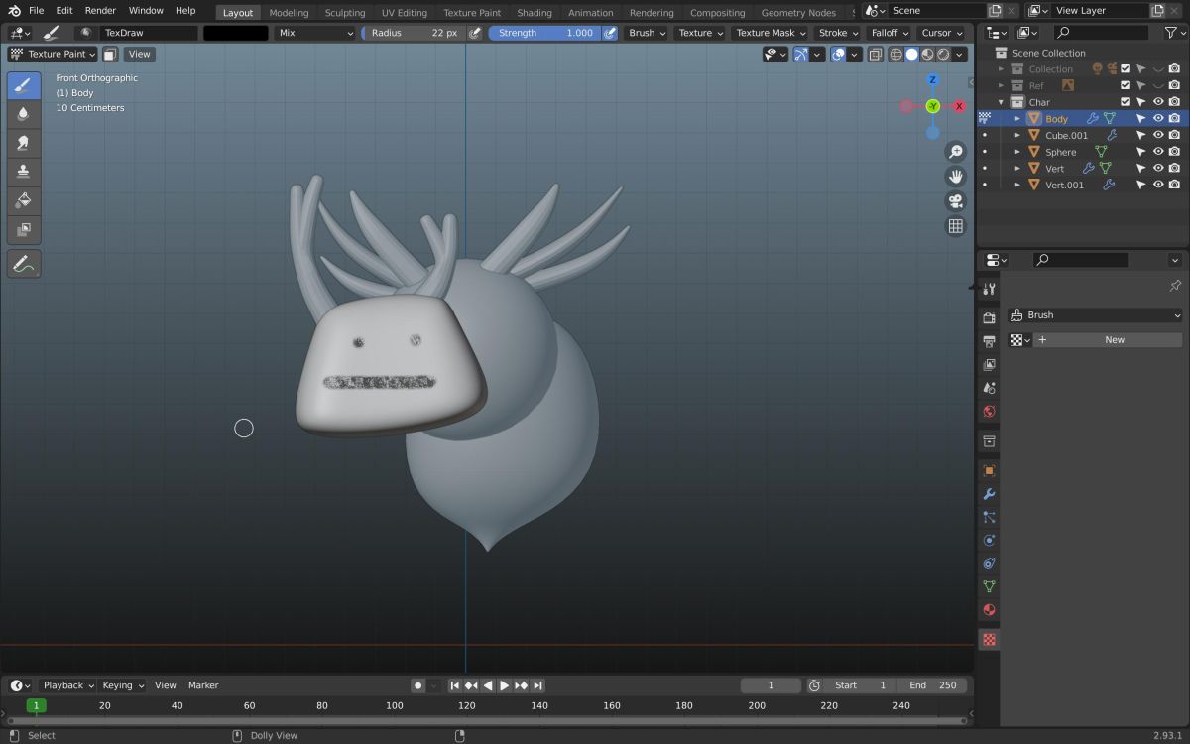Open Modifier properties wrench tab
Image resolution: width=1190 pixels, height=744 pixels.
pos(989,494)
